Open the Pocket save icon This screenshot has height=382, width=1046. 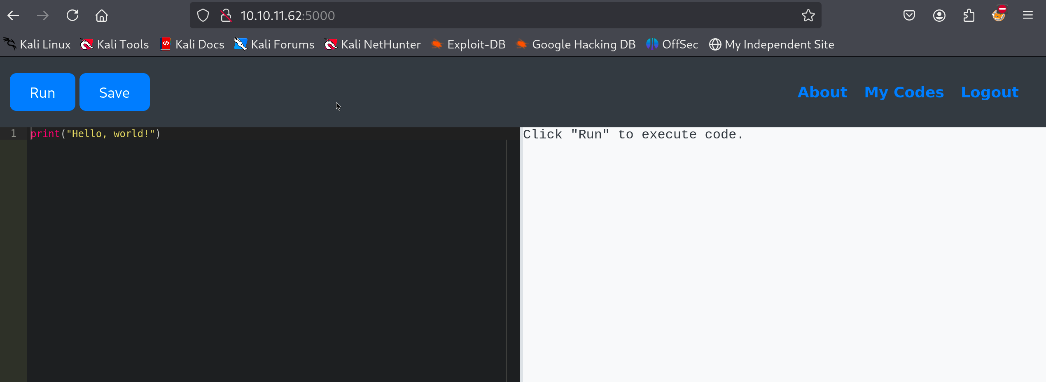point(909,16)
